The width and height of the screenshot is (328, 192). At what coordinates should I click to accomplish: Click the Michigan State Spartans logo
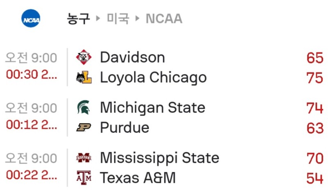[84, 108]
